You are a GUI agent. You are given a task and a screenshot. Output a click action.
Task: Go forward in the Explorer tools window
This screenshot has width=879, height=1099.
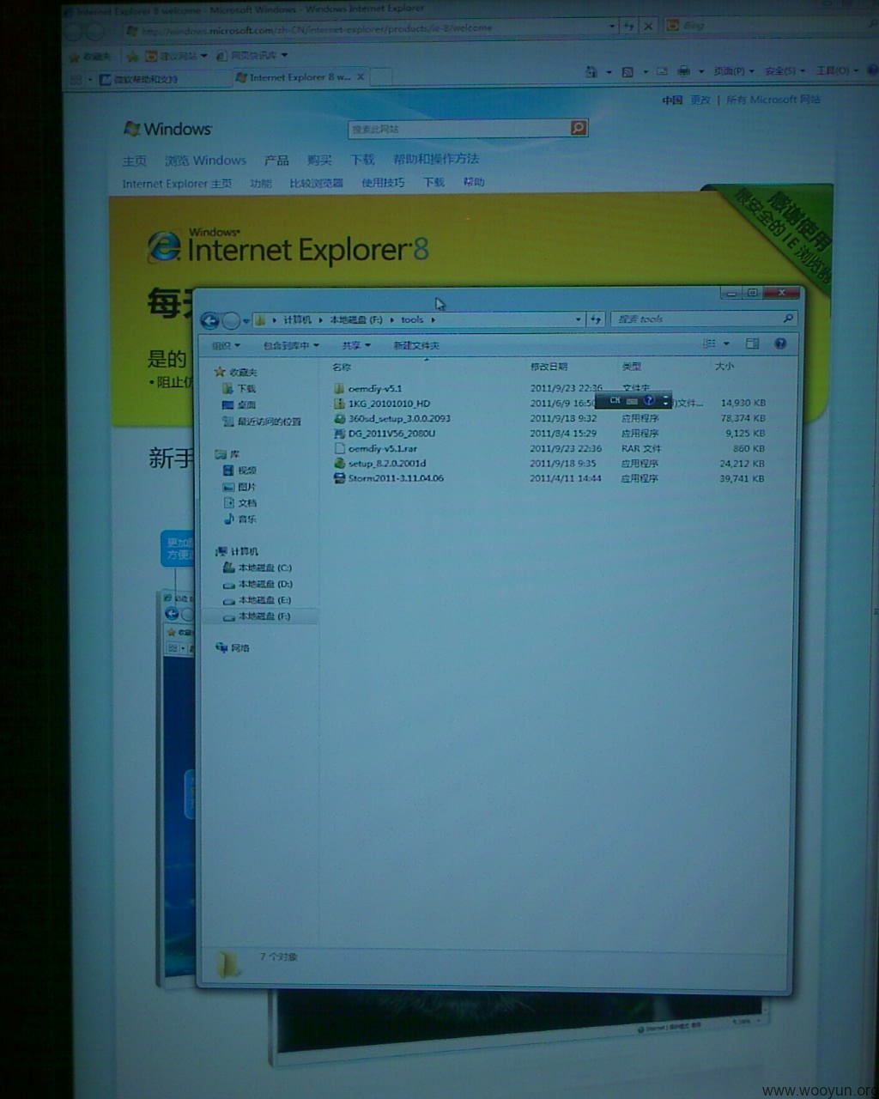(231, 320)
